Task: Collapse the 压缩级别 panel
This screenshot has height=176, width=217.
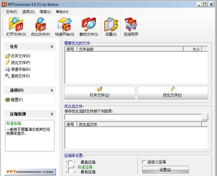Action: (52, 114)
